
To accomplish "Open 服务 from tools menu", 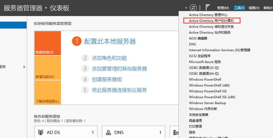I will [192, 132].
